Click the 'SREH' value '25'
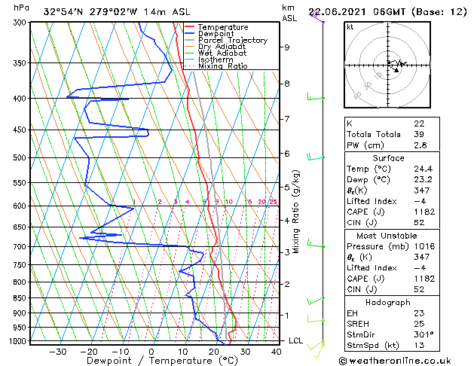 coord(419,324)
